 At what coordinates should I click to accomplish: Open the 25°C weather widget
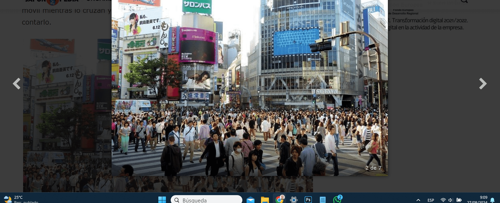point(21,199)
